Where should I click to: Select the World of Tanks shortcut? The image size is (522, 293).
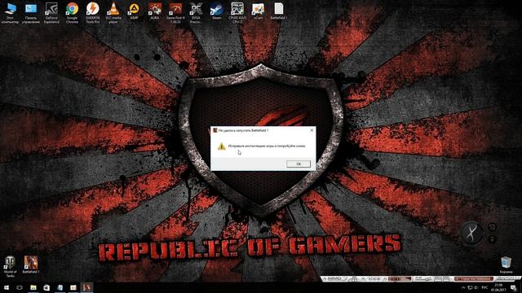[10, 266]
